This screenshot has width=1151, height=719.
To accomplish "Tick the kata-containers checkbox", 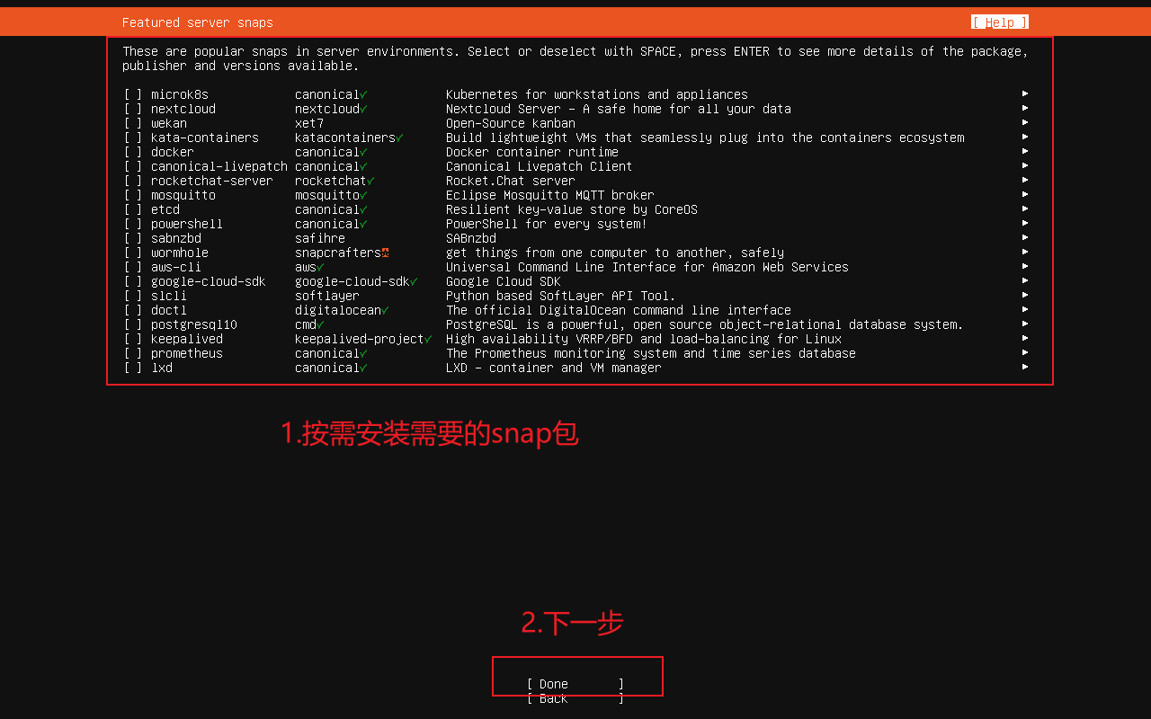I will point(133,138).
